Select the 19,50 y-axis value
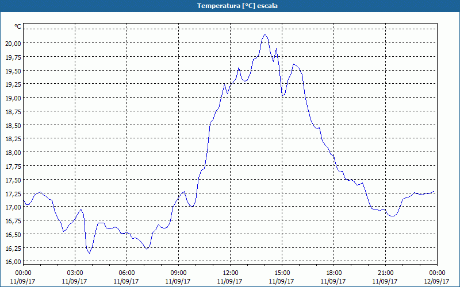460x287 pixels. coord(13,71)
